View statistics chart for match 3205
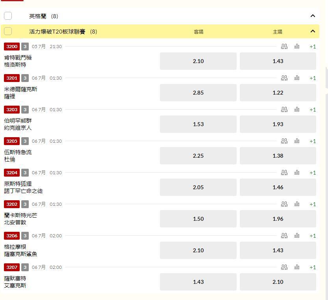The height and width of the screenshot is (300, 328). click(297, 141)
